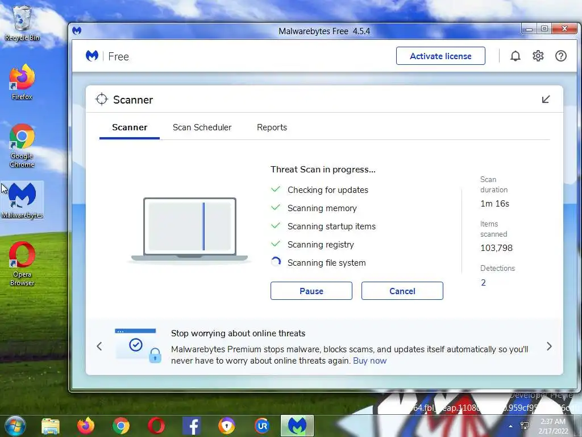The image size is (582, 437).
Task: Click the scan duration value 1m 16s
Action: click(495, 204)
